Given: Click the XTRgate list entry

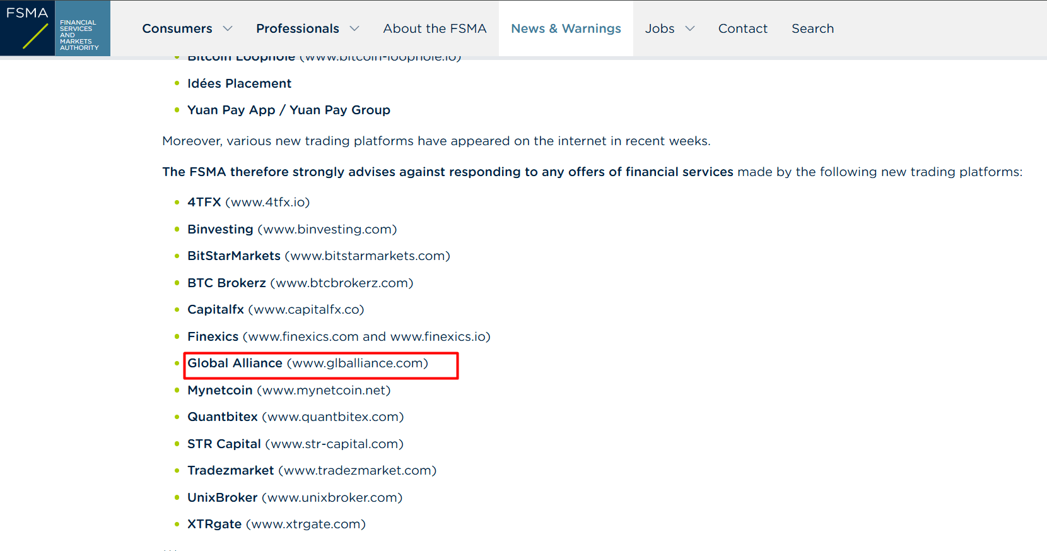Looking at the screenshot, I should (276, 524).
